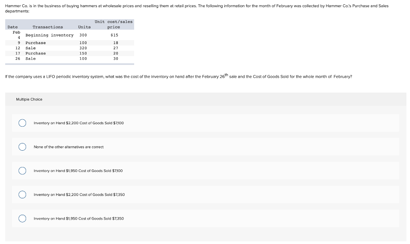
Task: Click the 'Units' column header
Action: (x=85, y=27)
